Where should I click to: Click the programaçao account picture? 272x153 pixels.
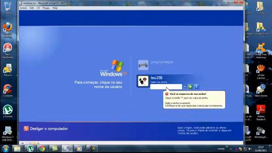[143, 65]
